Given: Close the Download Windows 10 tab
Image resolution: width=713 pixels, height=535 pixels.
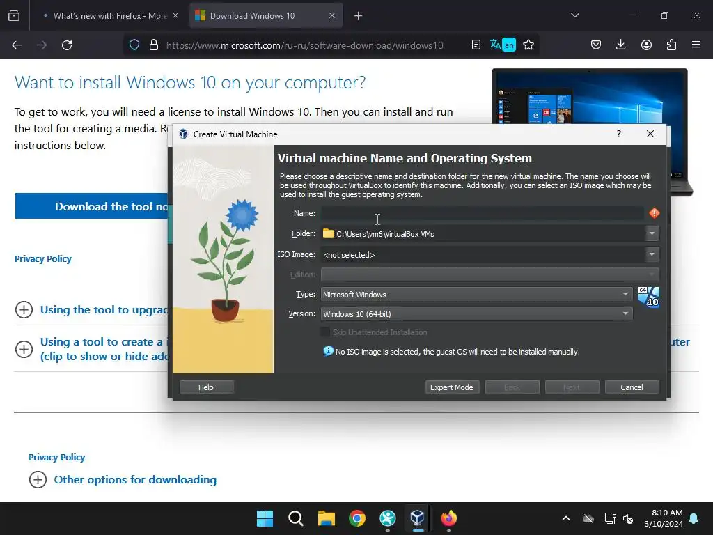Looking at the screenshot, I should click(x=332, y=15).
